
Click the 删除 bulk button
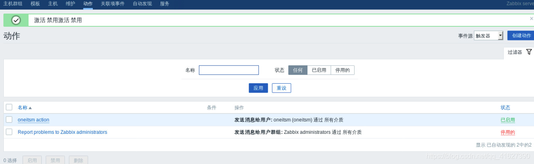78,160
